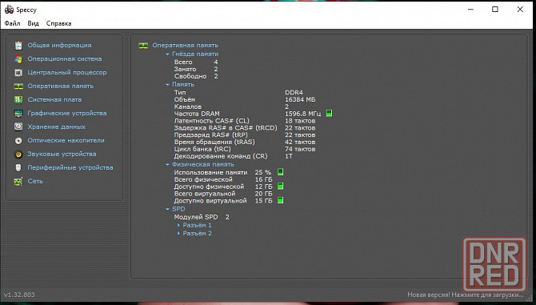This screenshot has width=536, height=305.
Task: Click the version number v1.32.803
Action: 19,295
